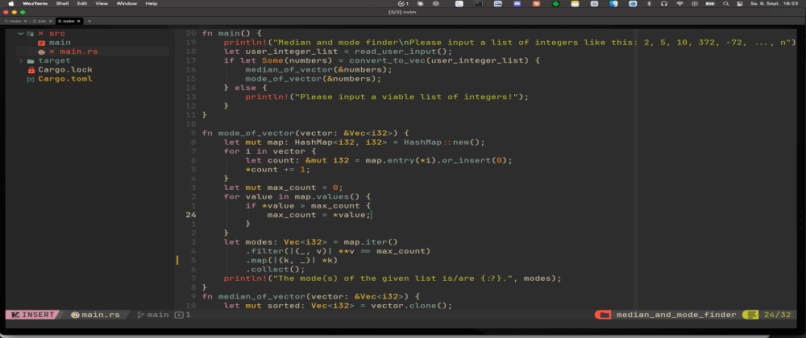The height and width of the screenshot is (338, 806).
Task: Open the 'main' file under src
Action: click(60, 43)
